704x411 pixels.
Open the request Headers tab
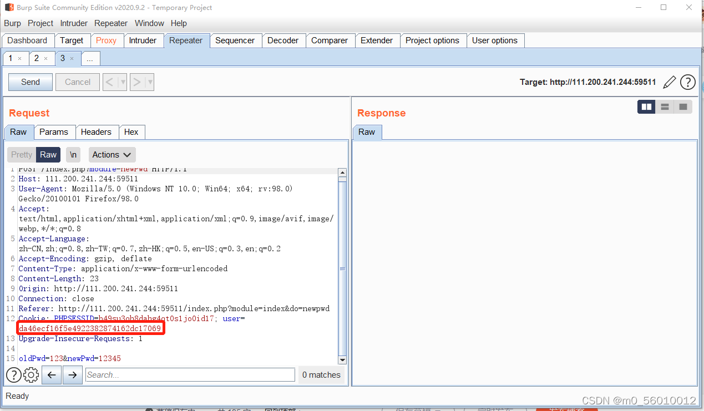point(96,132)
